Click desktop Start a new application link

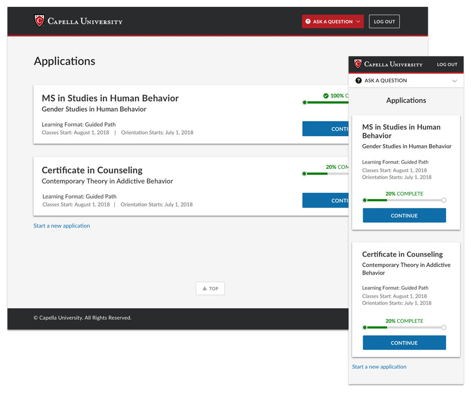[x=62, y=225]
